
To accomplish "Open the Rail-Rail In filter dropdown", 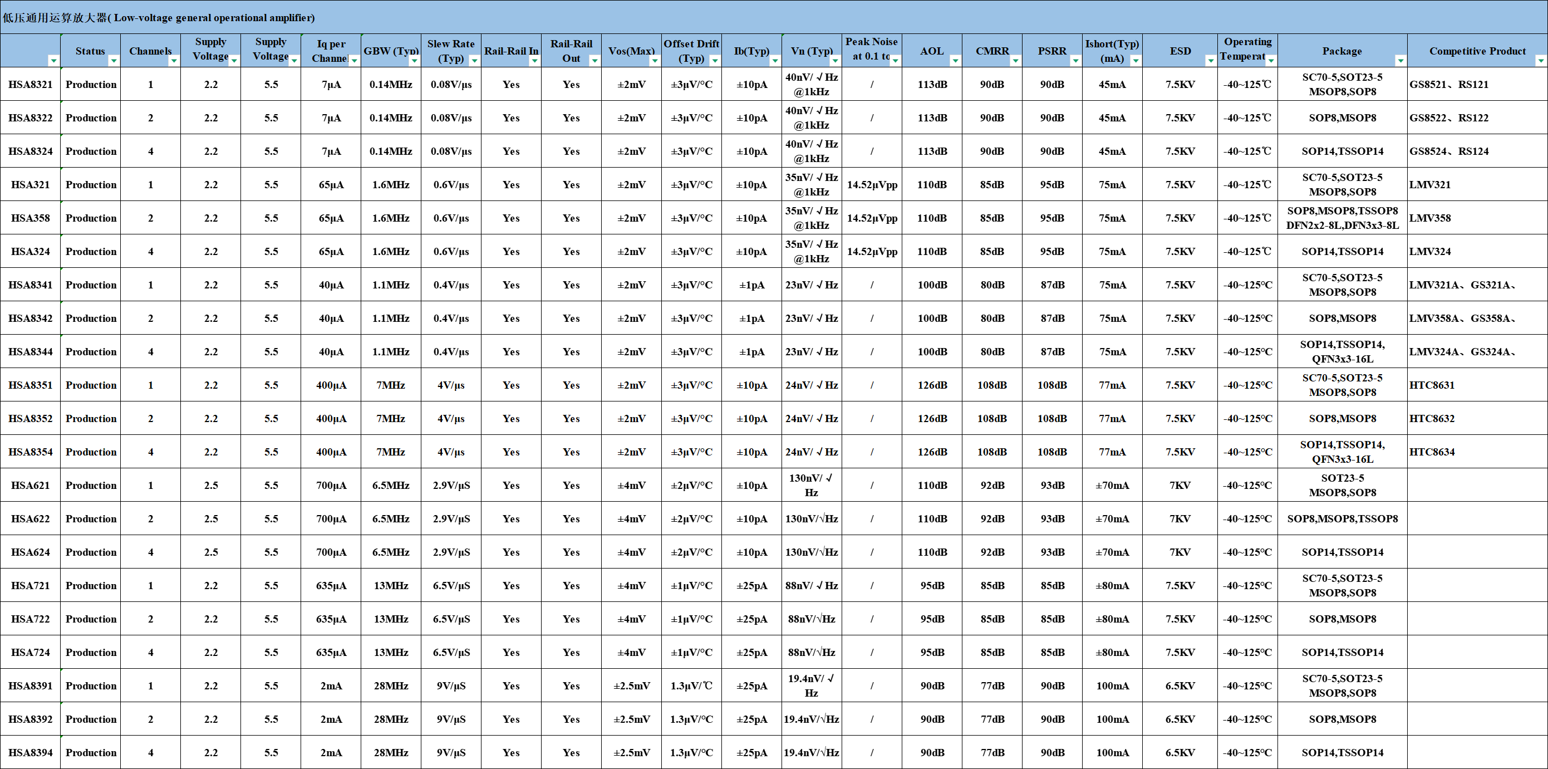I will 534,61.
